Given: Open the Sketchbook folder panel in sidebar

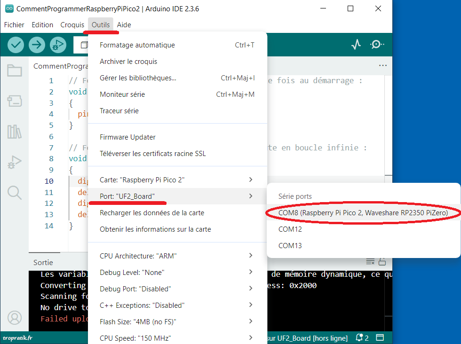Looking at the screenshot, I should pos(15,70).
